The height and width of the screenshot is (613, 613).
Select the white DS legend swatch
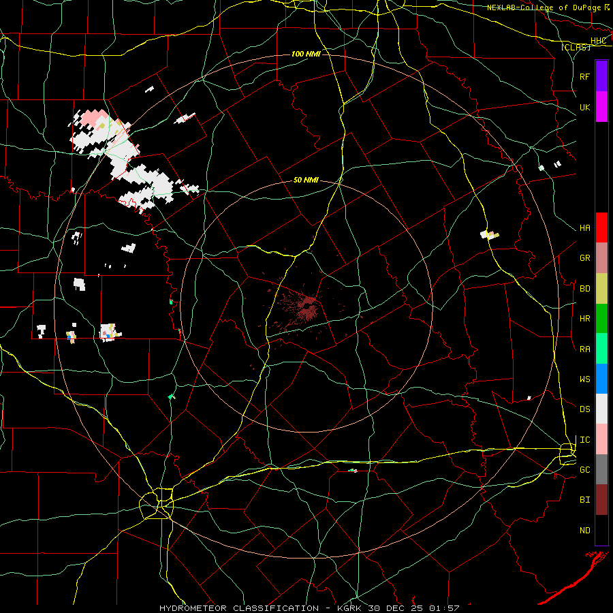601,409
